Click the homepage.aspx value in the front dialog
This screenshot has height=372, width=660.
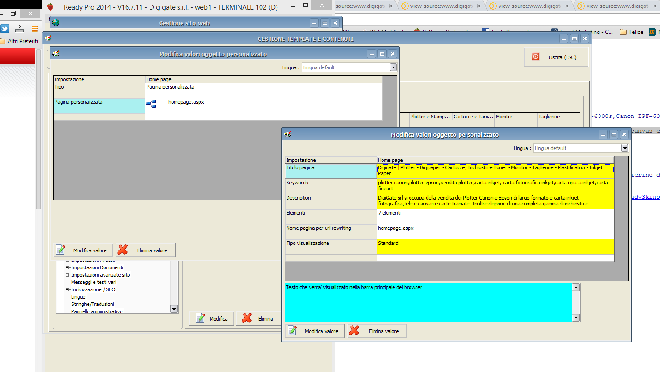(x=495, y=232)
